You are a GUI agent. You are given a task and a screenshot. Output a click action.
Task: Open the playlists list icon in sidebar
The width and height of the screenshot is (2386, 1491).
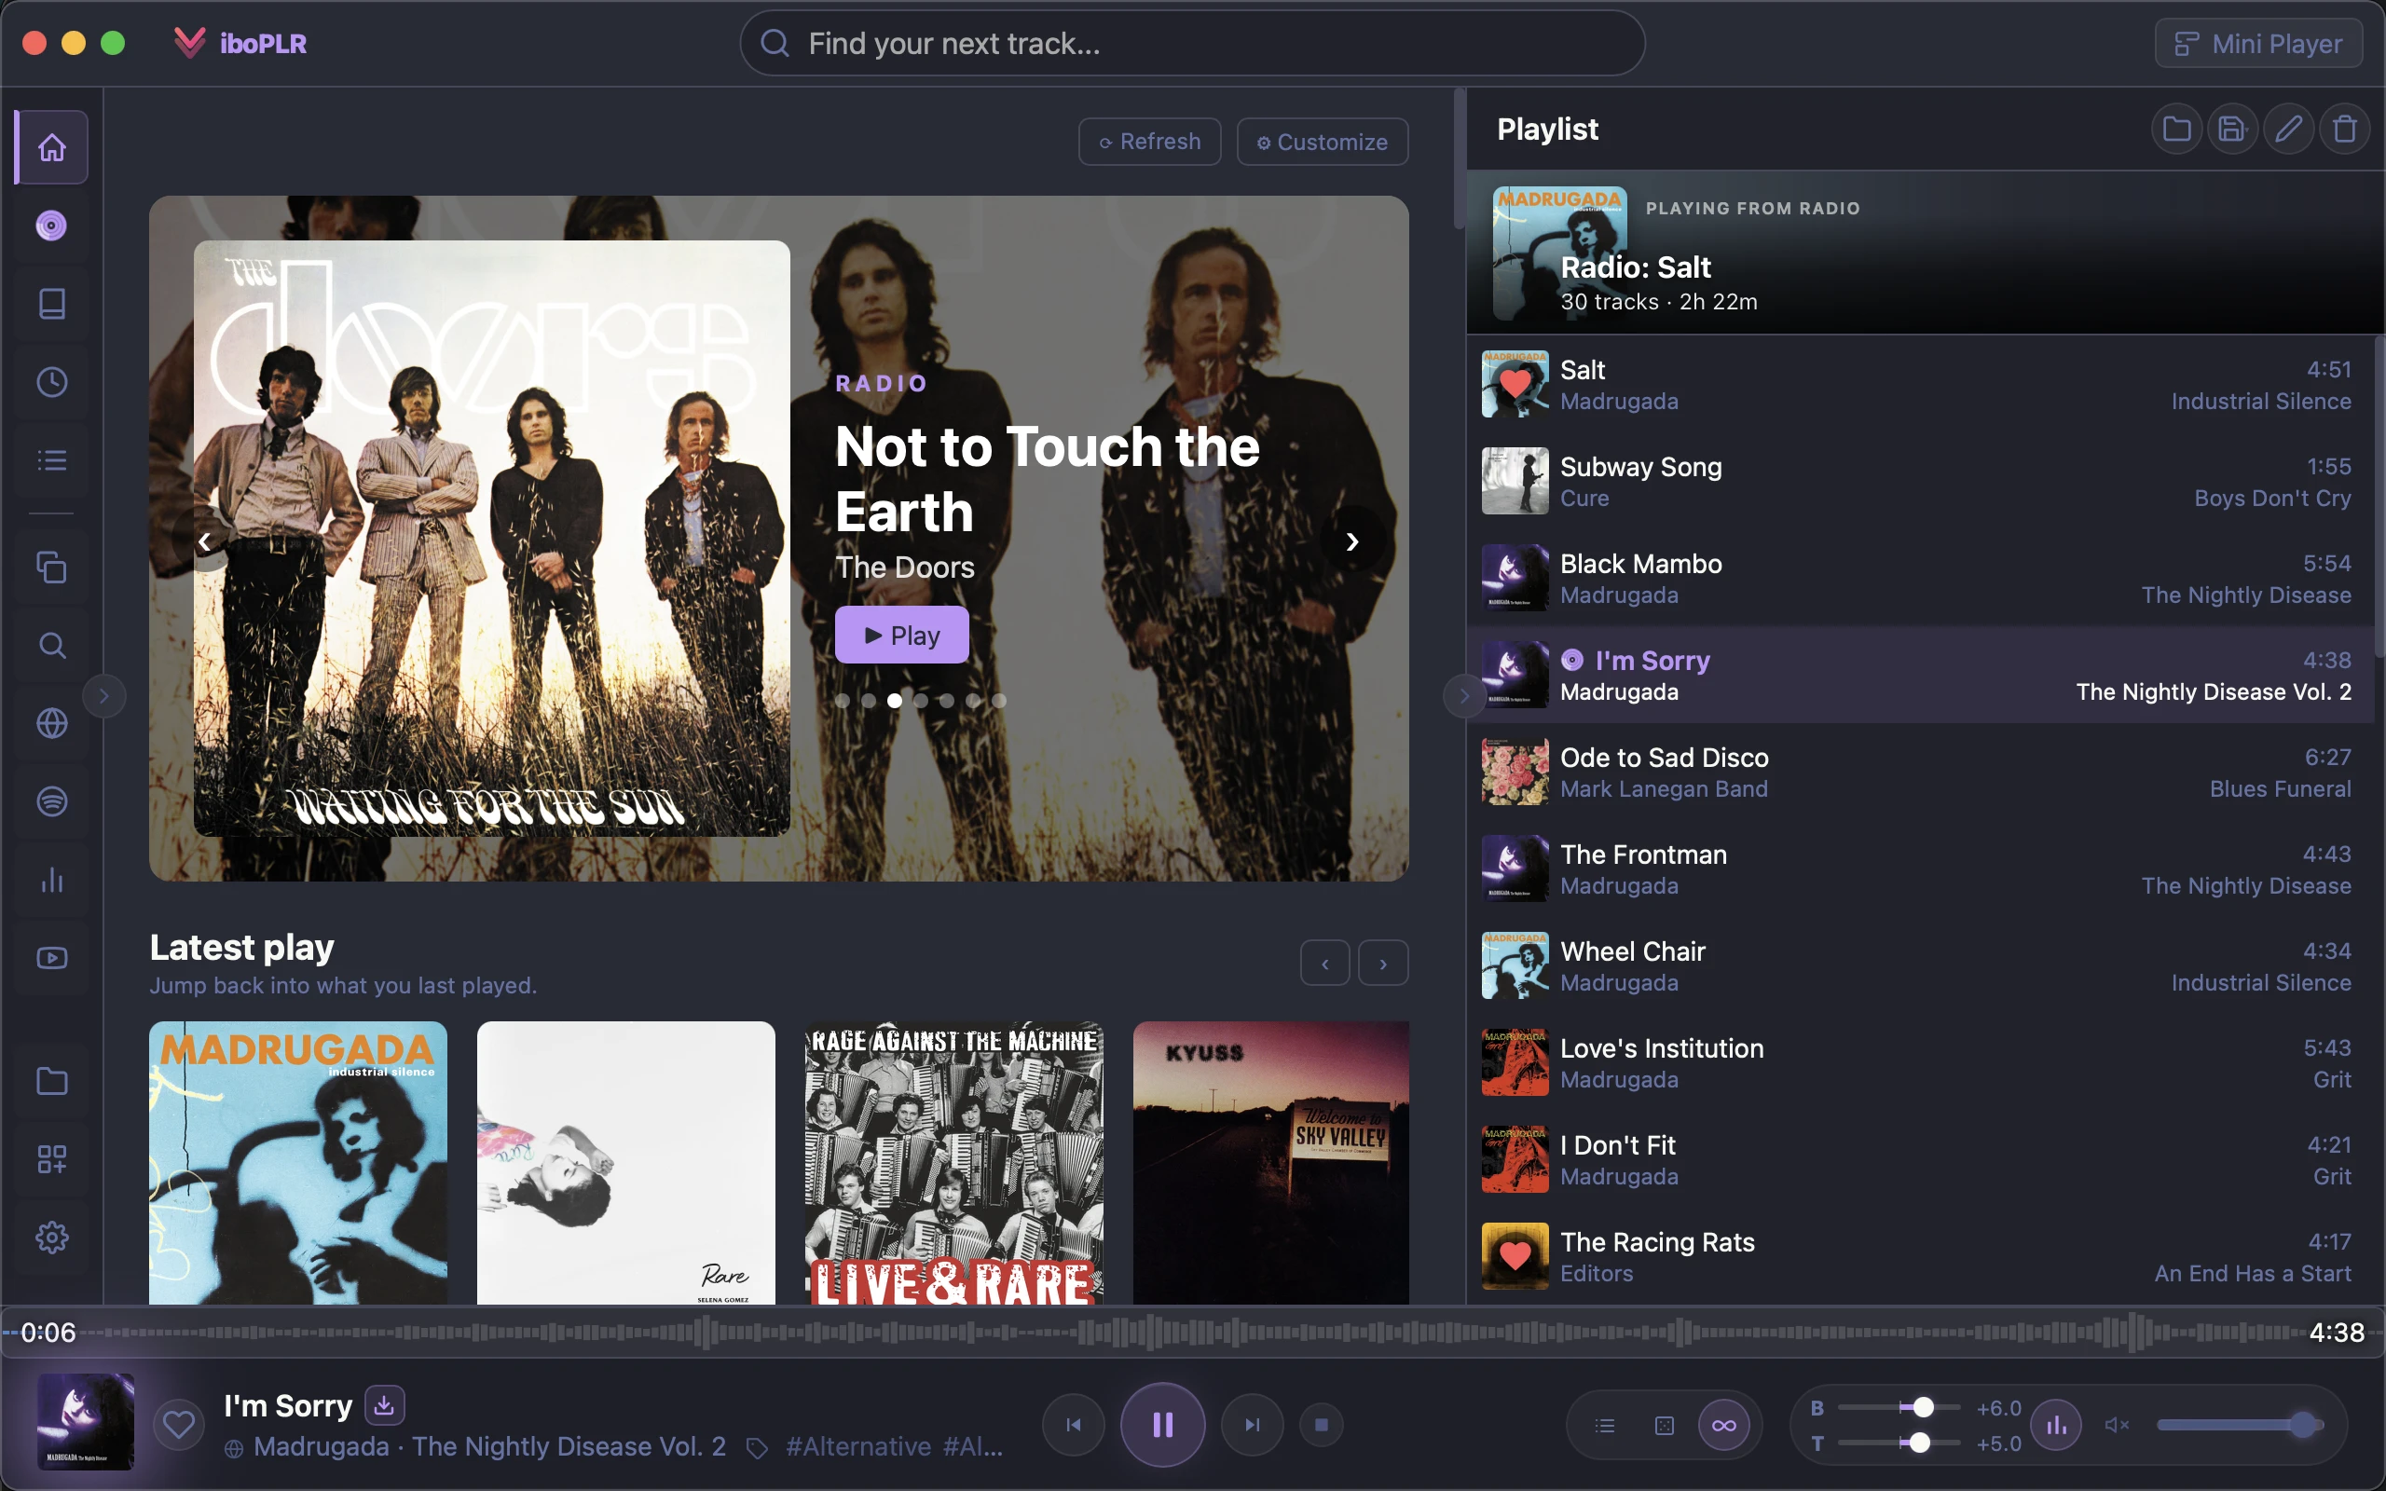coord(52,459)
